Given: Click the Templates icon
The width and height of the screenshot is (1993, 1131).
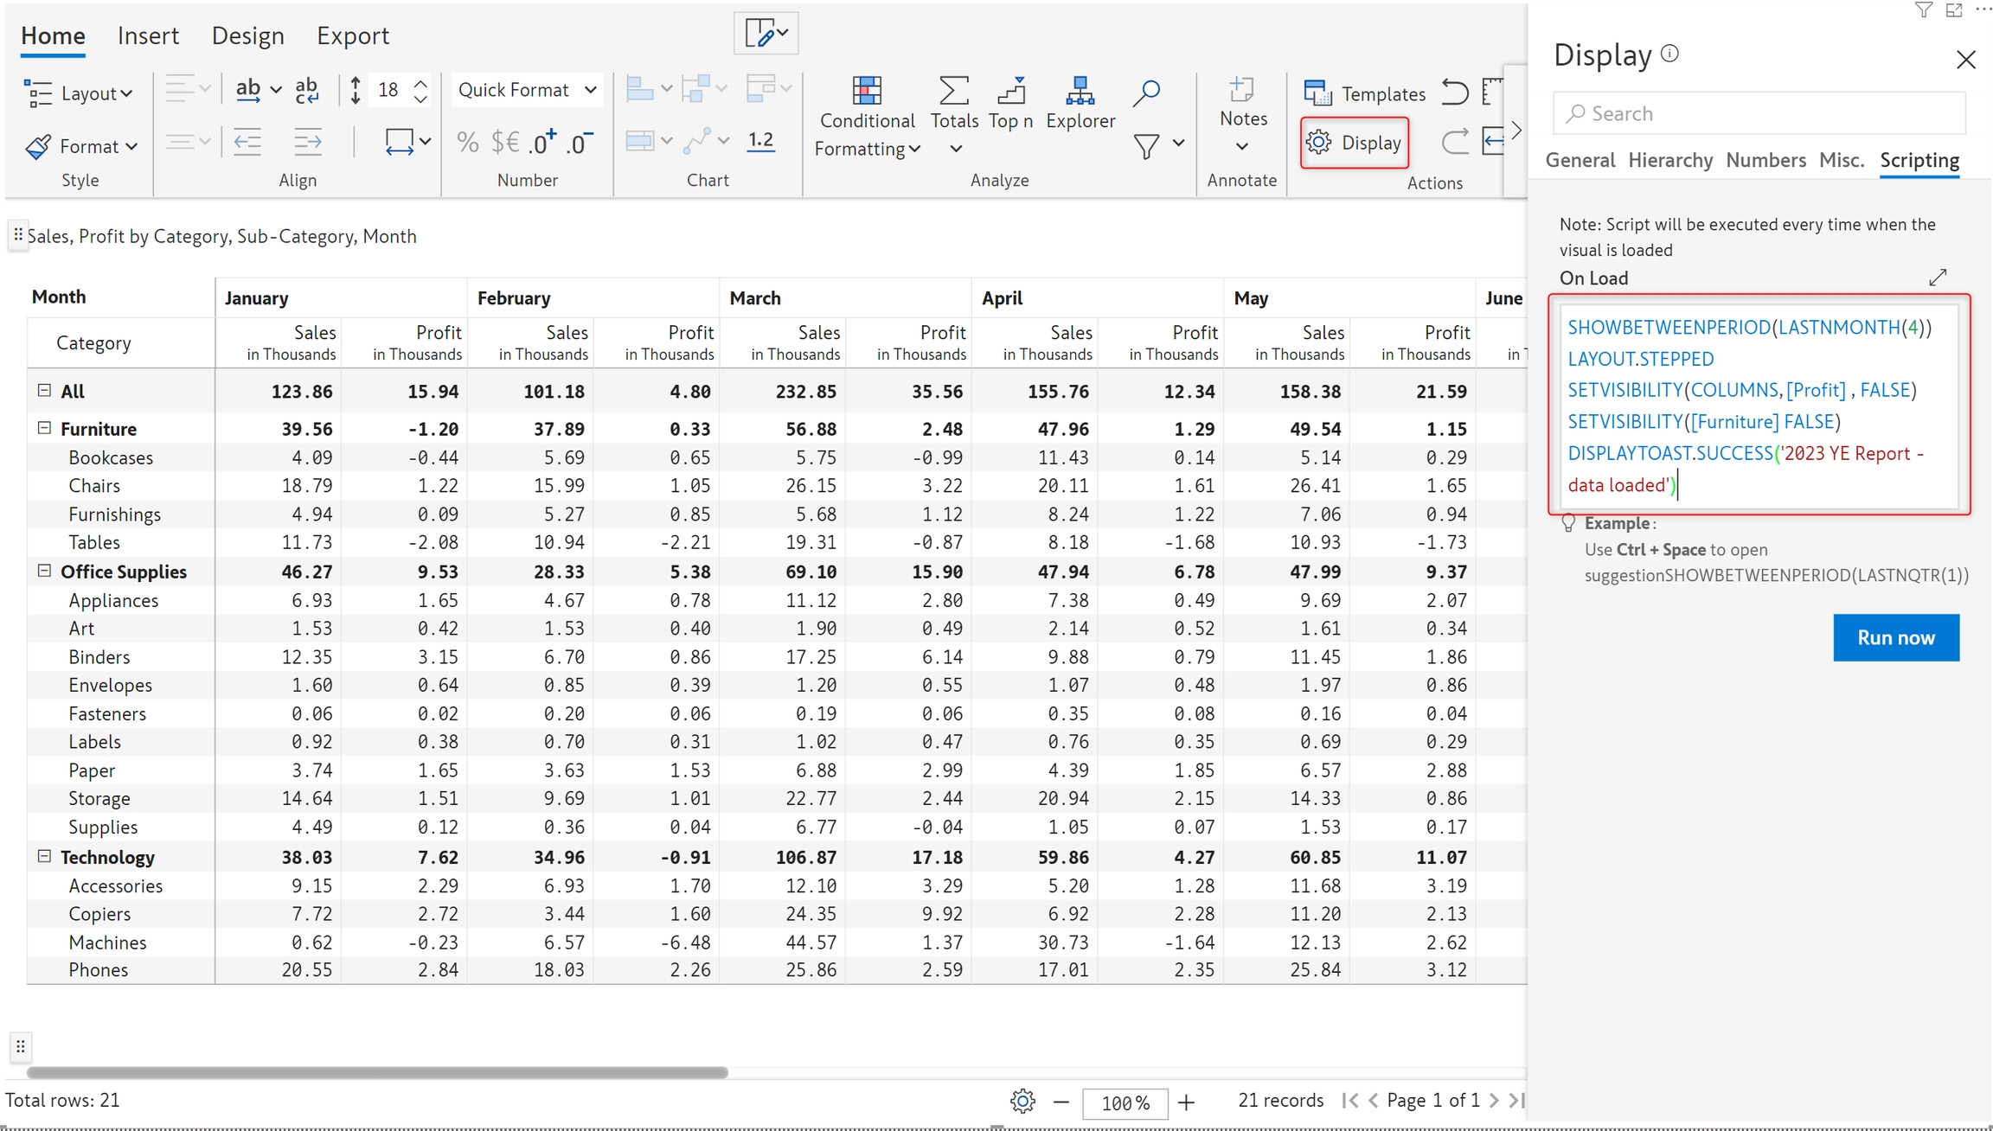Looking at the screenshot, I should coord(1317,93).
